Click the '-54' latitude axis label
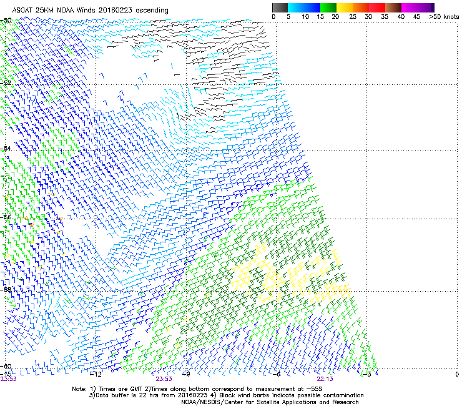This screenshot has width=462, height=406. click(x=6, y=148)
